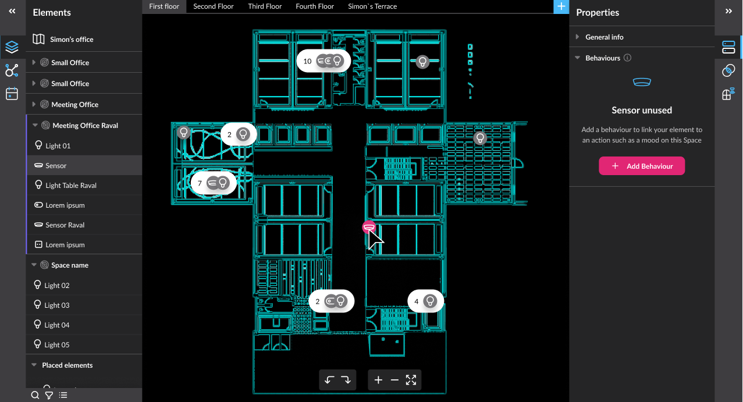Collapse the Meeting Office Raval group
Image resolution: width=743 pixels, height=402 pixels.
[34, 125]
